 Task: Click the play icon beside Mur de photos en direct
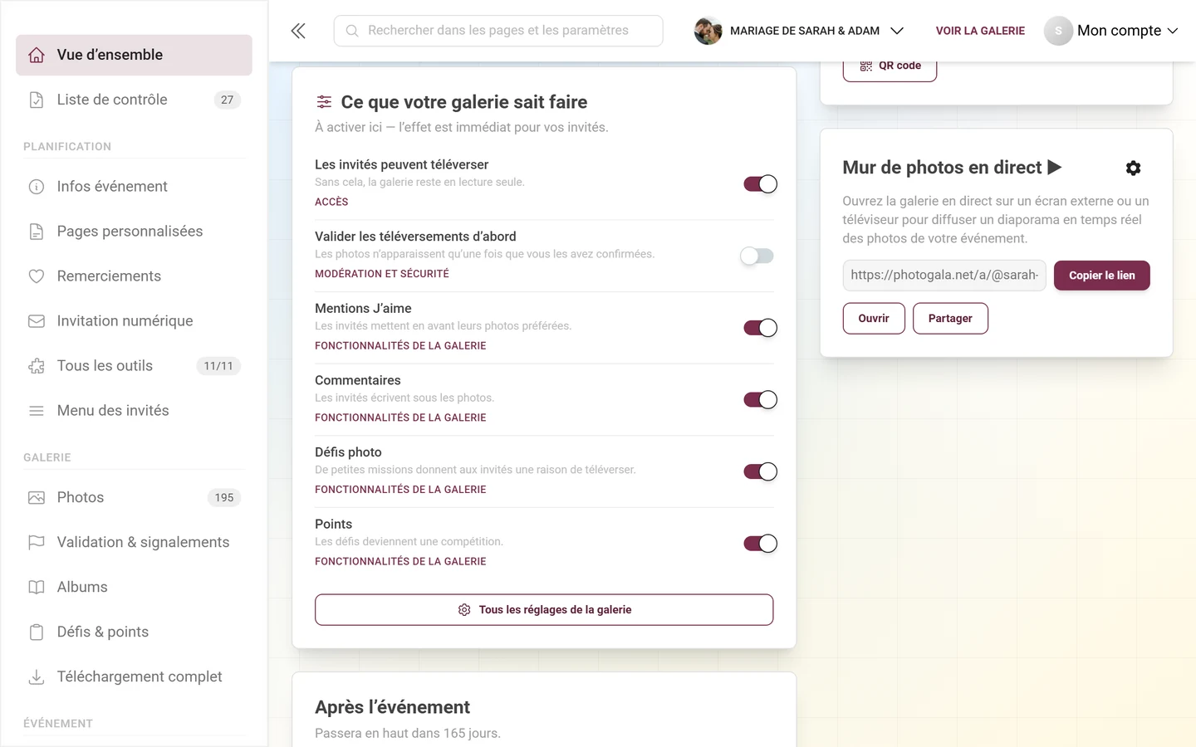coord(1055,167)
